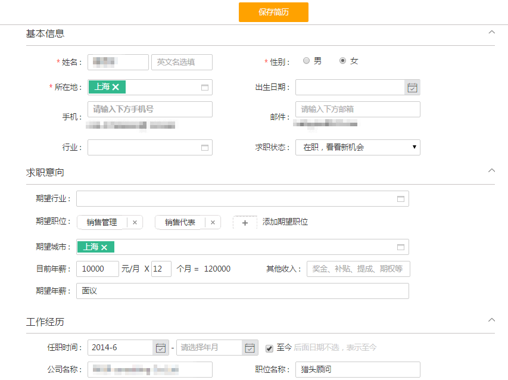Remove the 上海 tag in 所在地
The height and width of the screenshot is (380, 508).
[116, 88]
